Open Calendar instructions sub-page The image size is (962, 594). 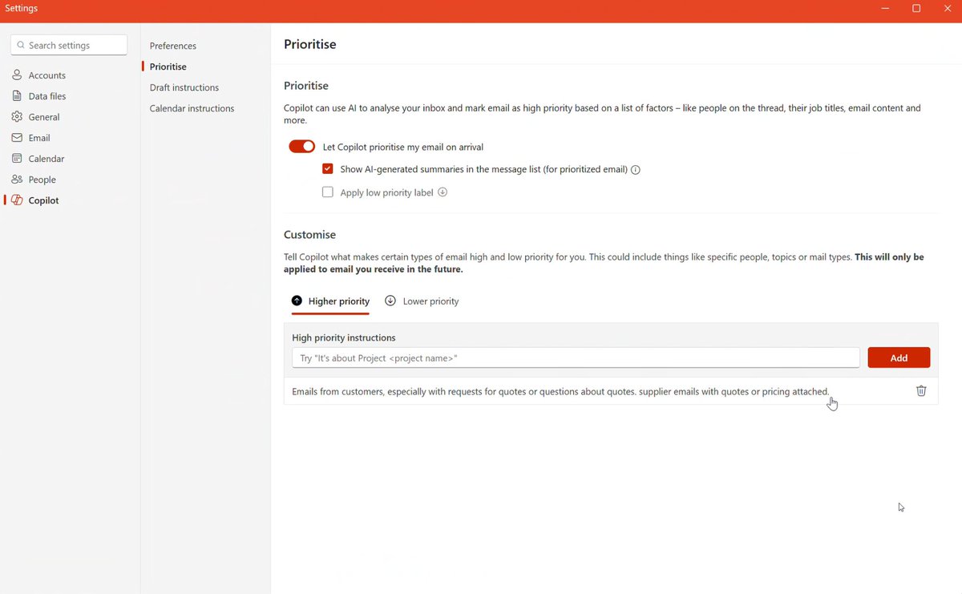[192, 108]
